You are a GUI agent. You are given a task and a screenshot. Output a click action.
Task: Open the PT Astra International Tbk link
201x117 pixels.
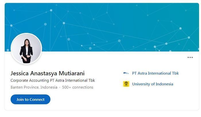click(x=155, y=73)
